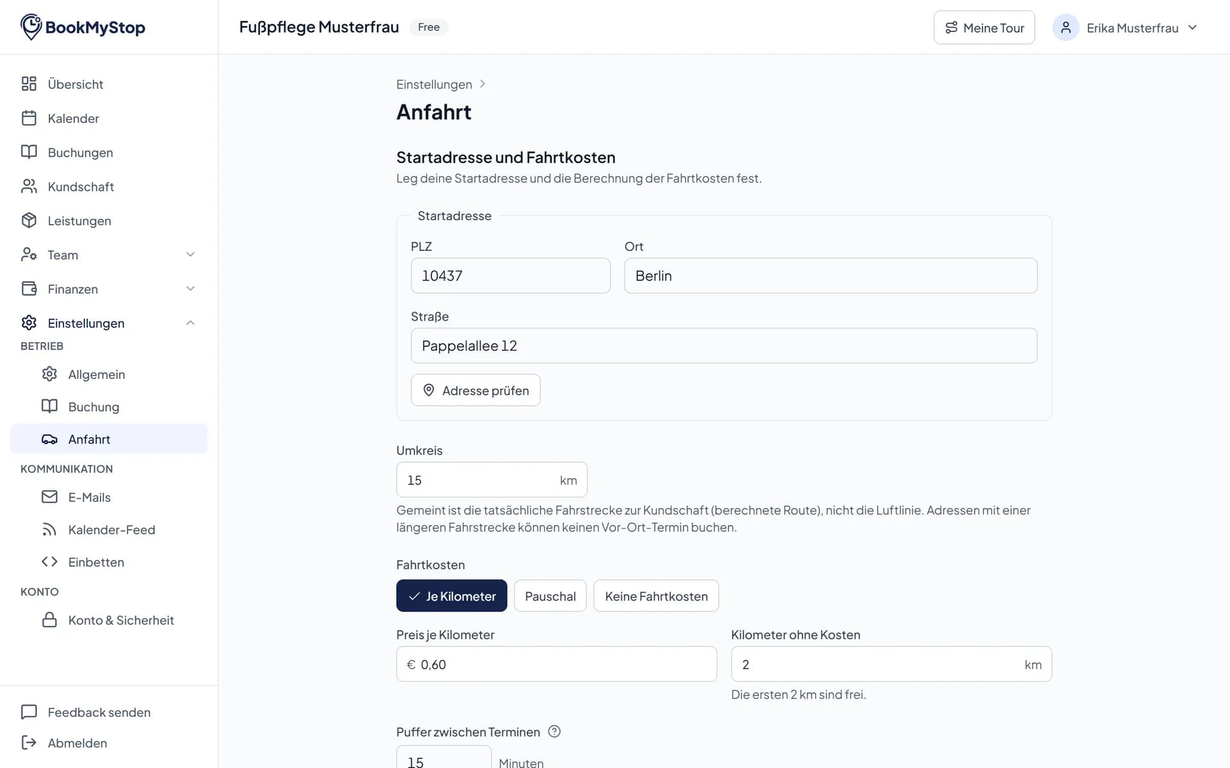This screenshot has width=1230, height=768.
Task: Click the Konto & Sicherheit lock icon
Action: [49, 620]
